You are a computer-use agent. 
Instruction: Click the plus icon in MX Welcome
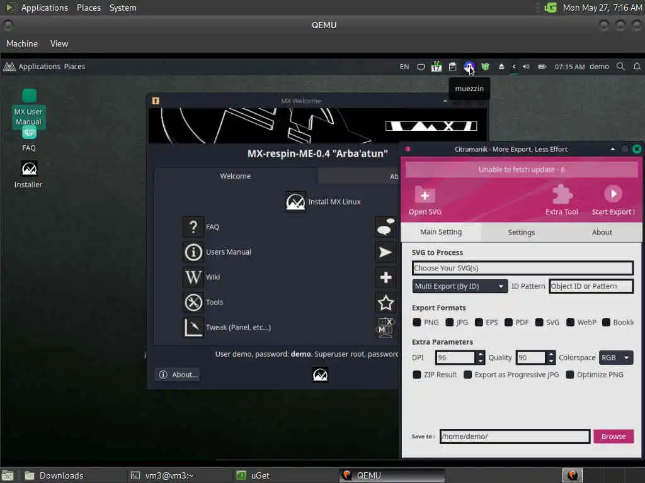[x=385, y=277]
